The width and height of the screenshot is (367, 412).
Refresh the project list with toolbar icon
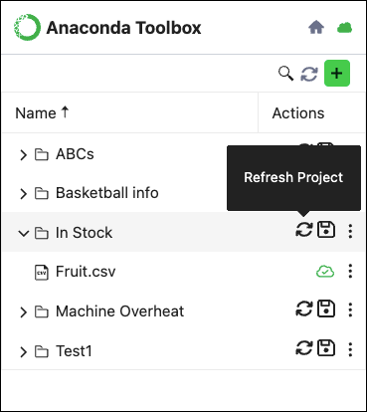[309, 74]
